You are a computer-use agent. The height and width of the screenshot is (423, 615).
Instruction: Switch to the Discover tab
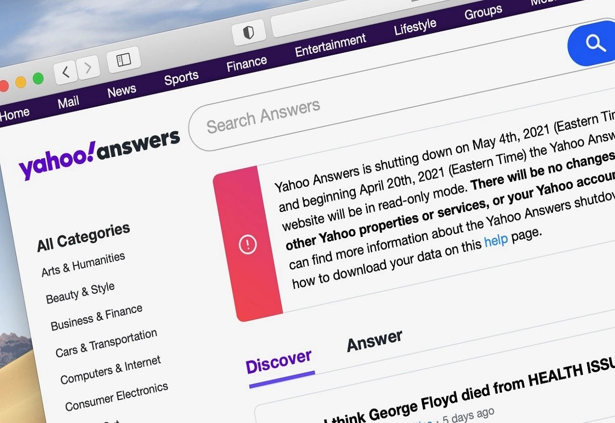[x=279, y=362]
